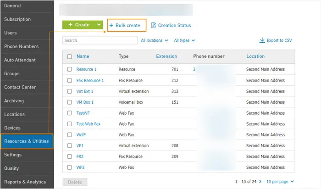The width and height of the screenshot is (321, 189).
Task: Open the FR2 link
Action: 80,156
